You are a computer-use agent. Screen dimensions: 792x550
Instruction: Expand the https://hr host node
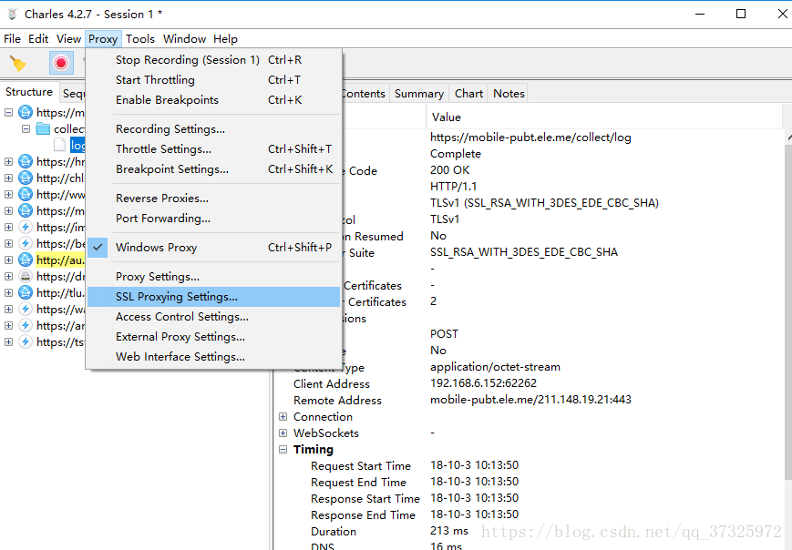(x=8, y=161)
